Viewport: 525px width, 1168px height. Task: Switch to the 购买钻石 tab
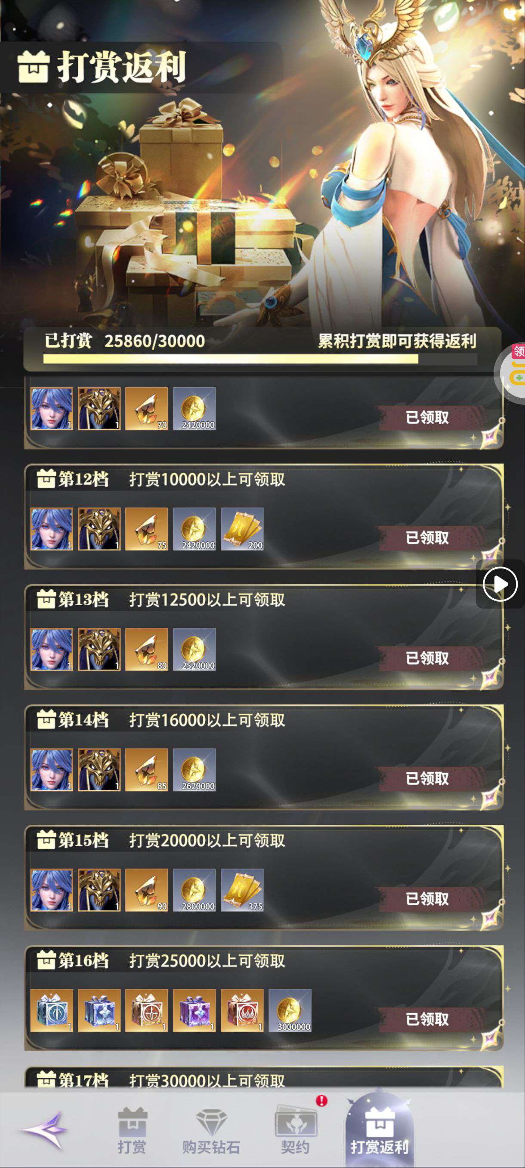tap(211, 1131)
